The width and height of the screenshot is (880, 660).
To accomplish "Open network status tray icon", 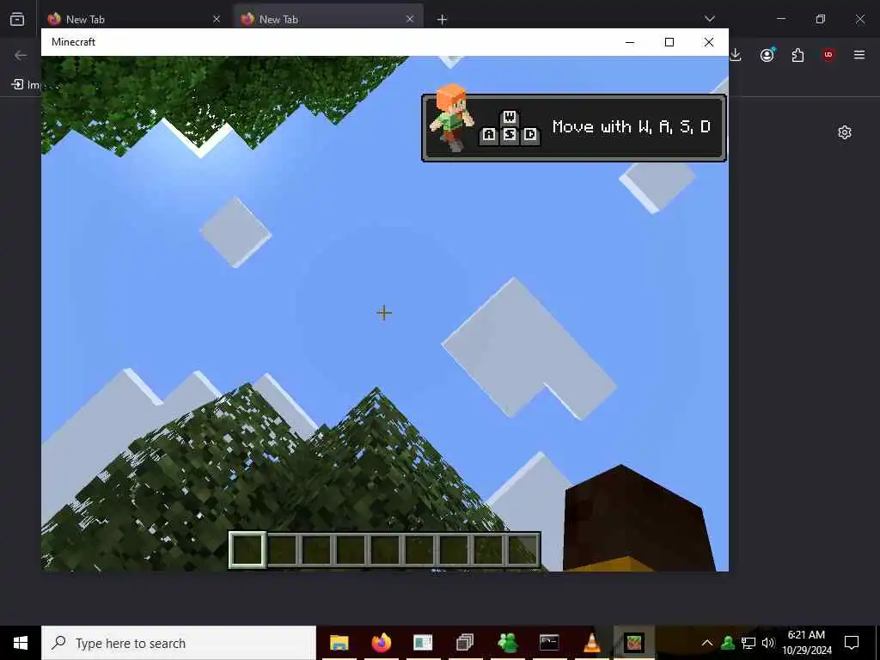I will pos(749,643).
